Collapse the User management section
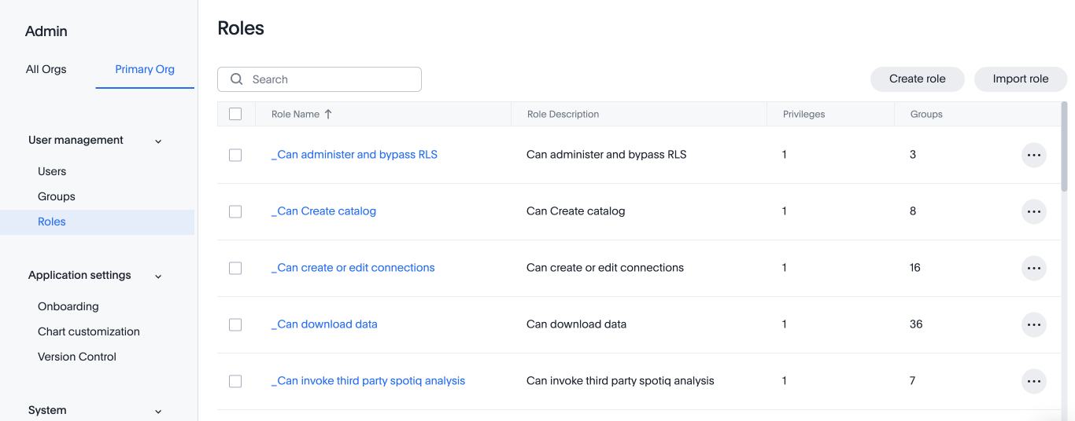The width and height of the screenshot is (1075, 421). 158,141
